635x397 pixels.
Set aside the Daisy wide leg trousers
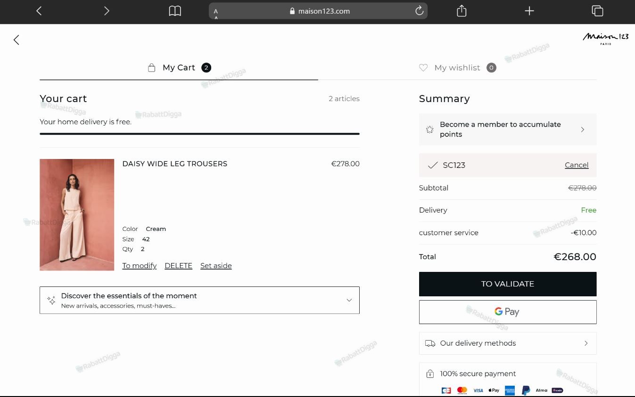216,266
